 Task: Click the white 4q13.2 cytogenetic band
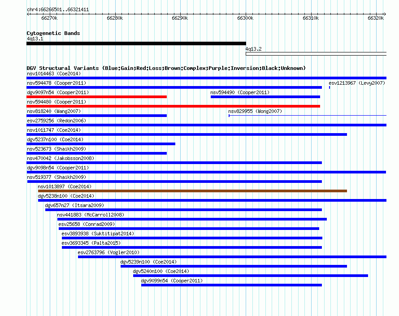tap(316, 54)
